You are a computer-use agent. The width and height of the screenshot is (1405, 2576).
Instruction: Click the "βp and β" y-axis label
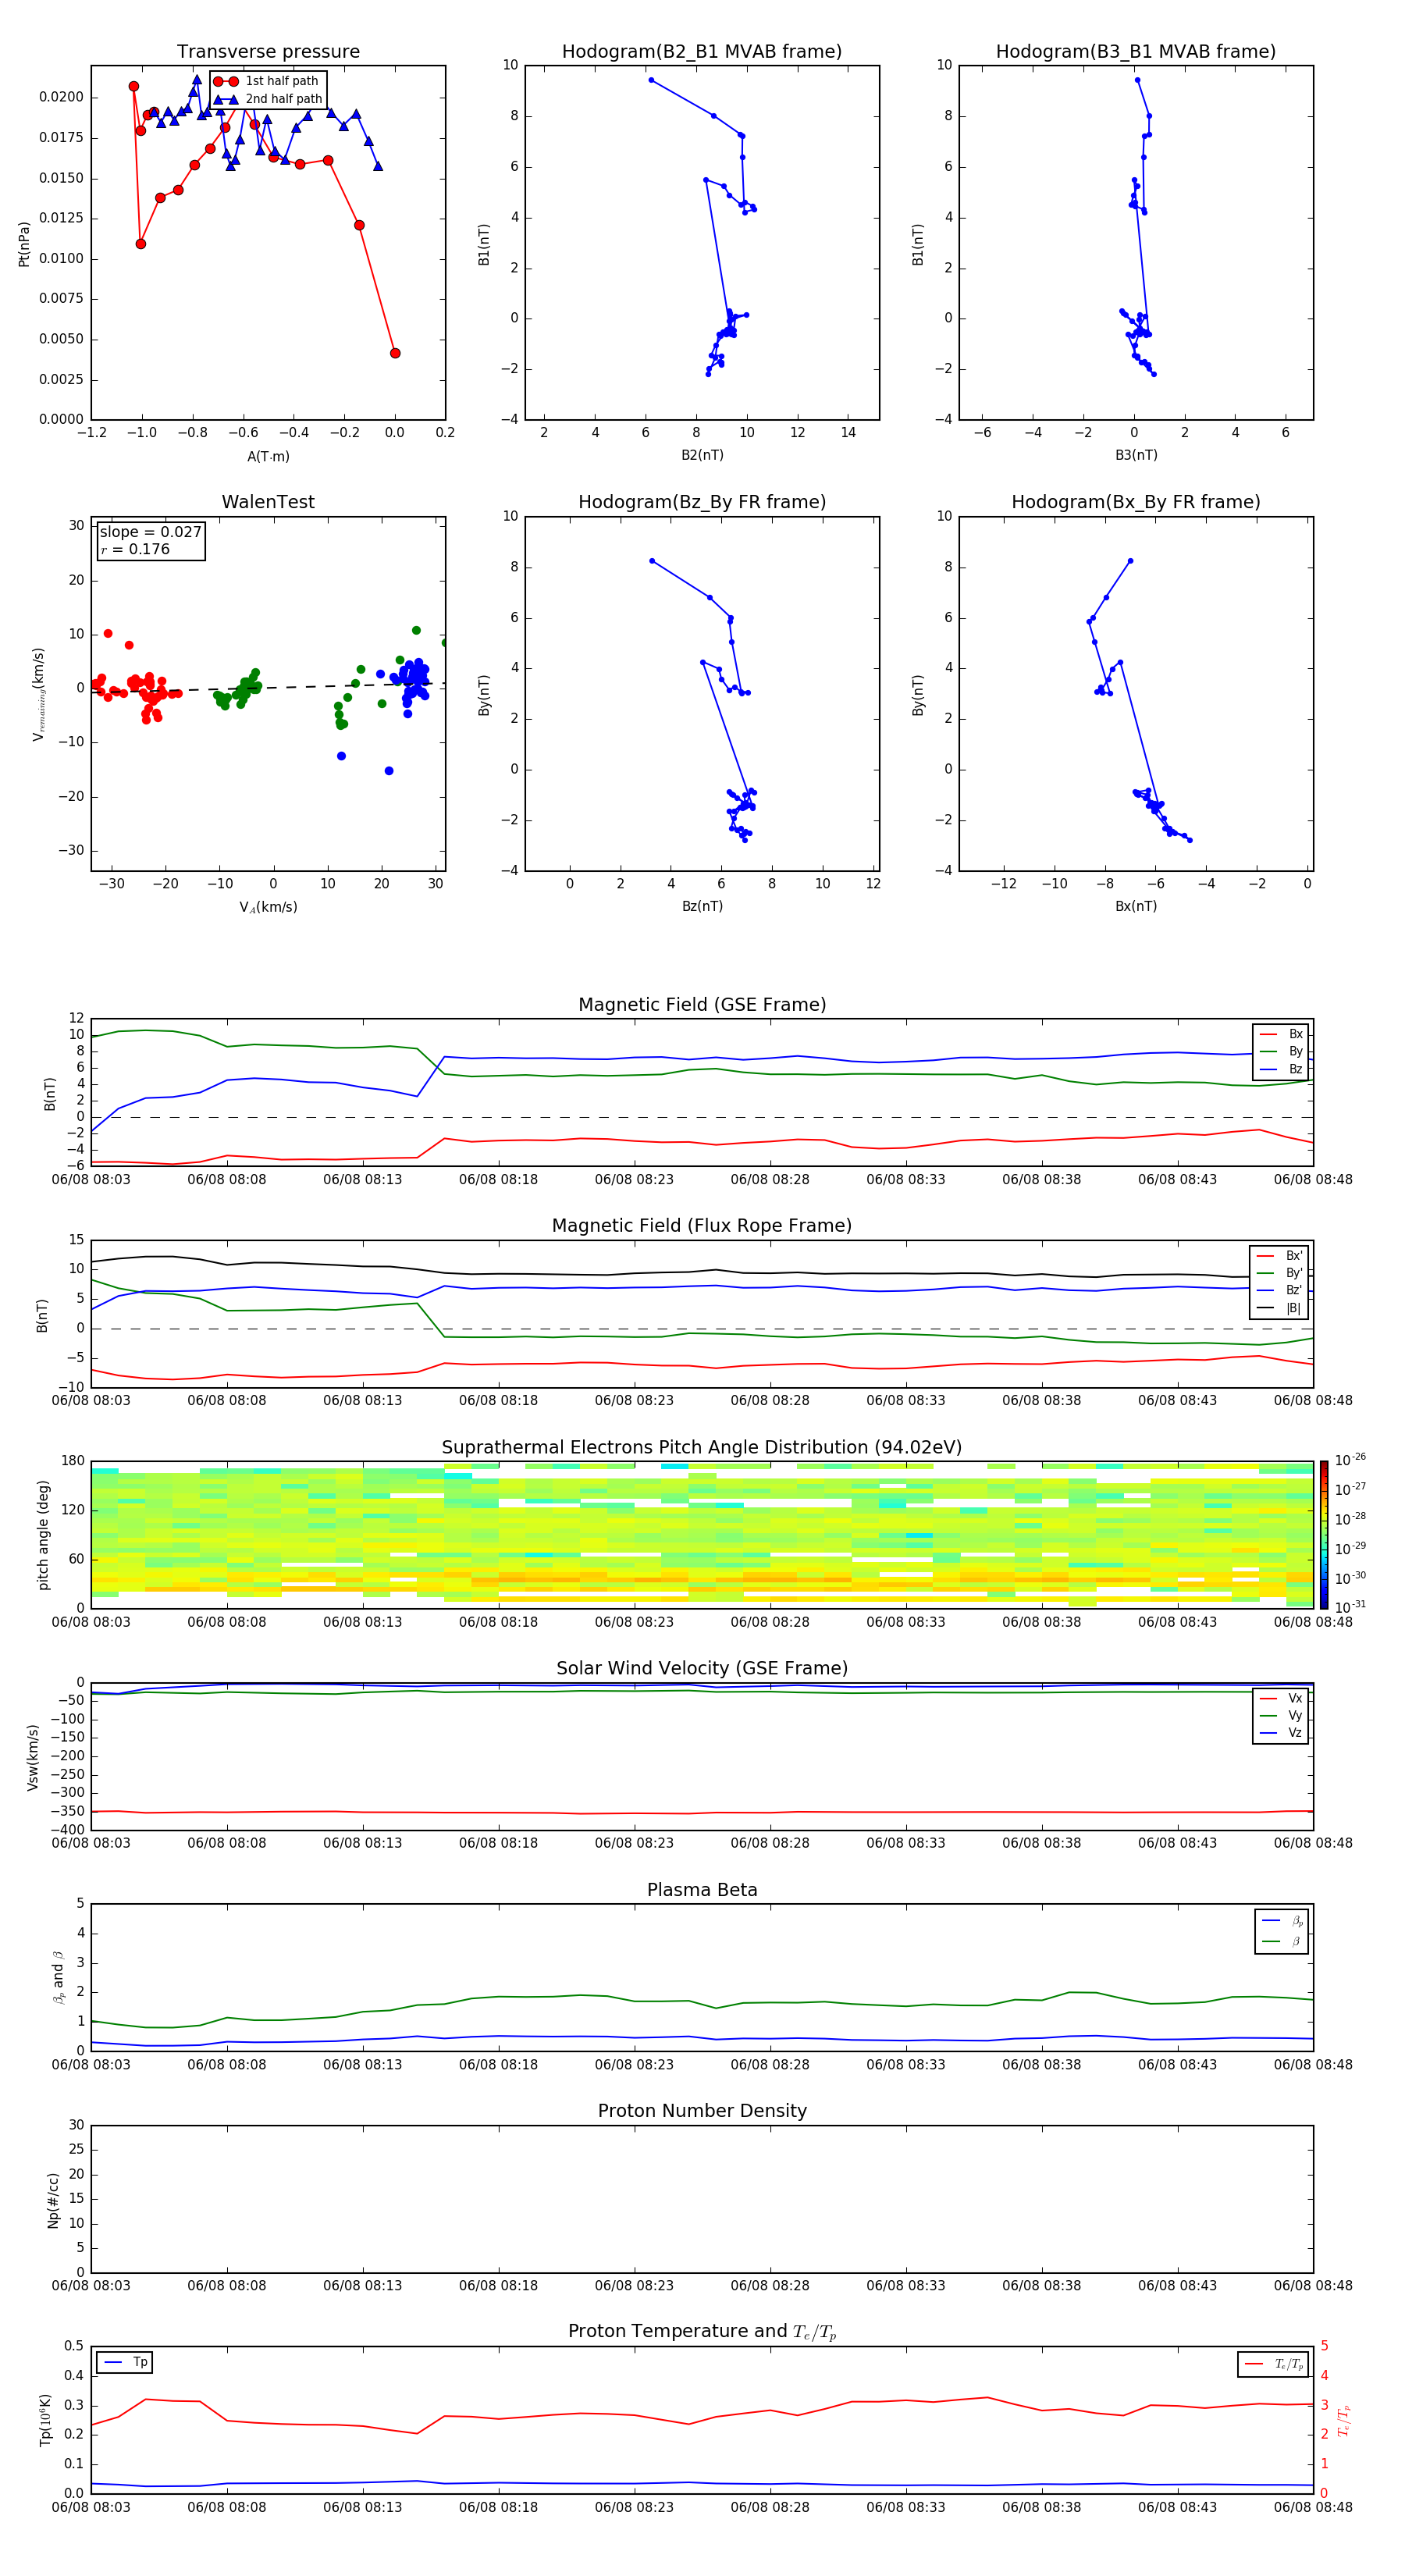click(58, 1977)
